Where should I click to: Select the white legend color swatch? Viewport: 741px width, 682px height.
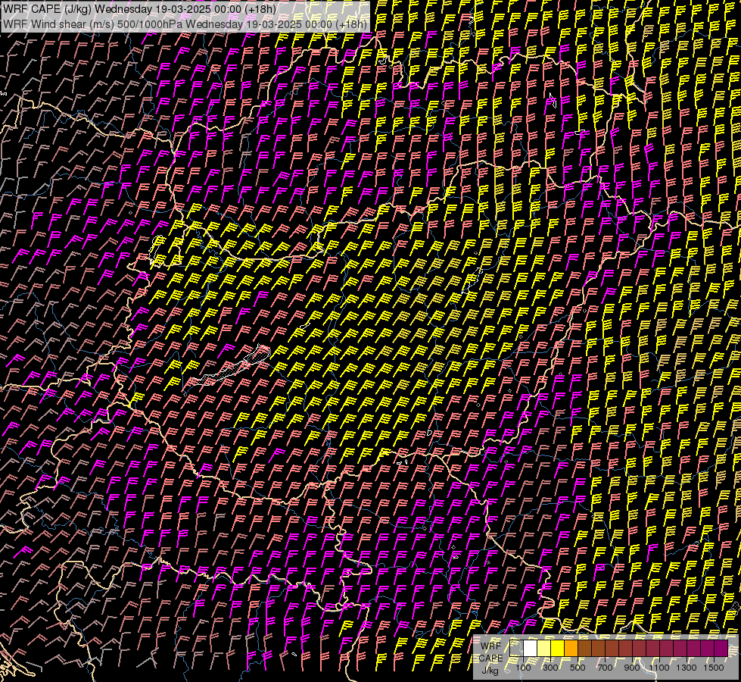coord(531,648)
